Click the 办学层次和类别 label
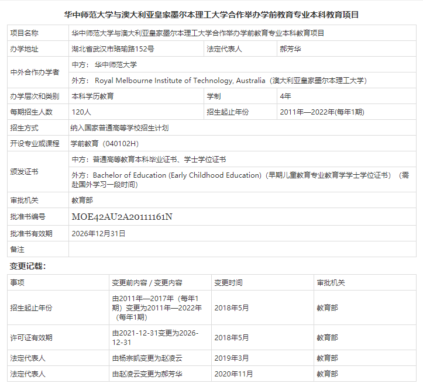The image size is (423, 387). click(x=35, y=96)
